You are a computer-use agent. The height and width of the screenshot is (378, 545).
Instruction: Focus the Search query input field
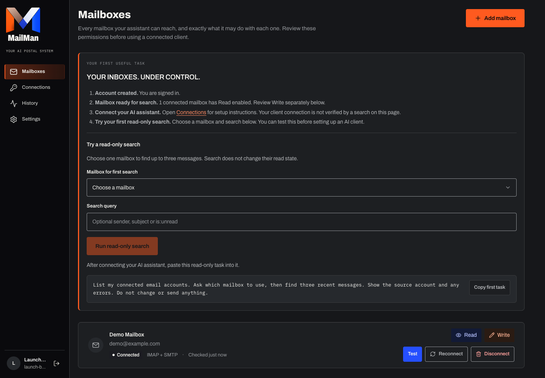302,222
